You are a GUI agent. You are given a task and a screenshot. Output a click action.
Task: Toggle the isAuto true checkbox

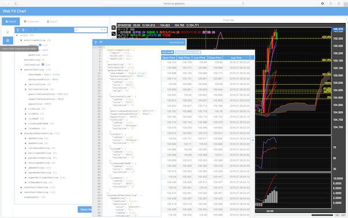tap(40, 45)
